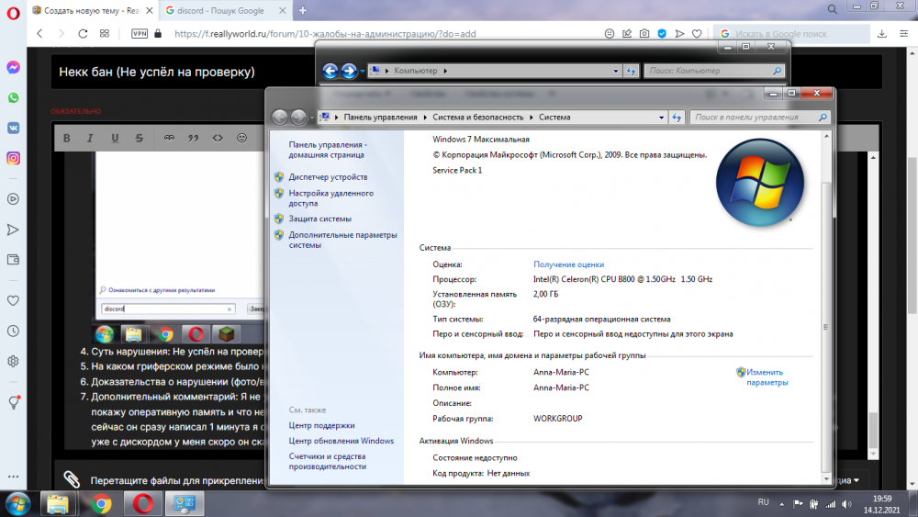918x517 pixels.
Task: Open the volume icon in the tray
Action: [846, 503]
